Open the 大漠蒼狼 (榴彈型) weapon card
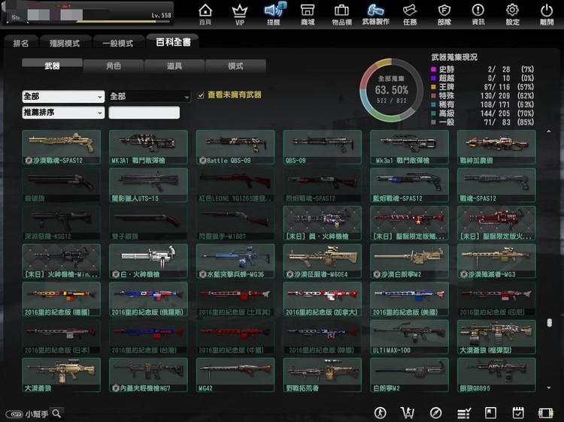The width and height of the screenshot is (564, 422). click(x=496, y=337)
